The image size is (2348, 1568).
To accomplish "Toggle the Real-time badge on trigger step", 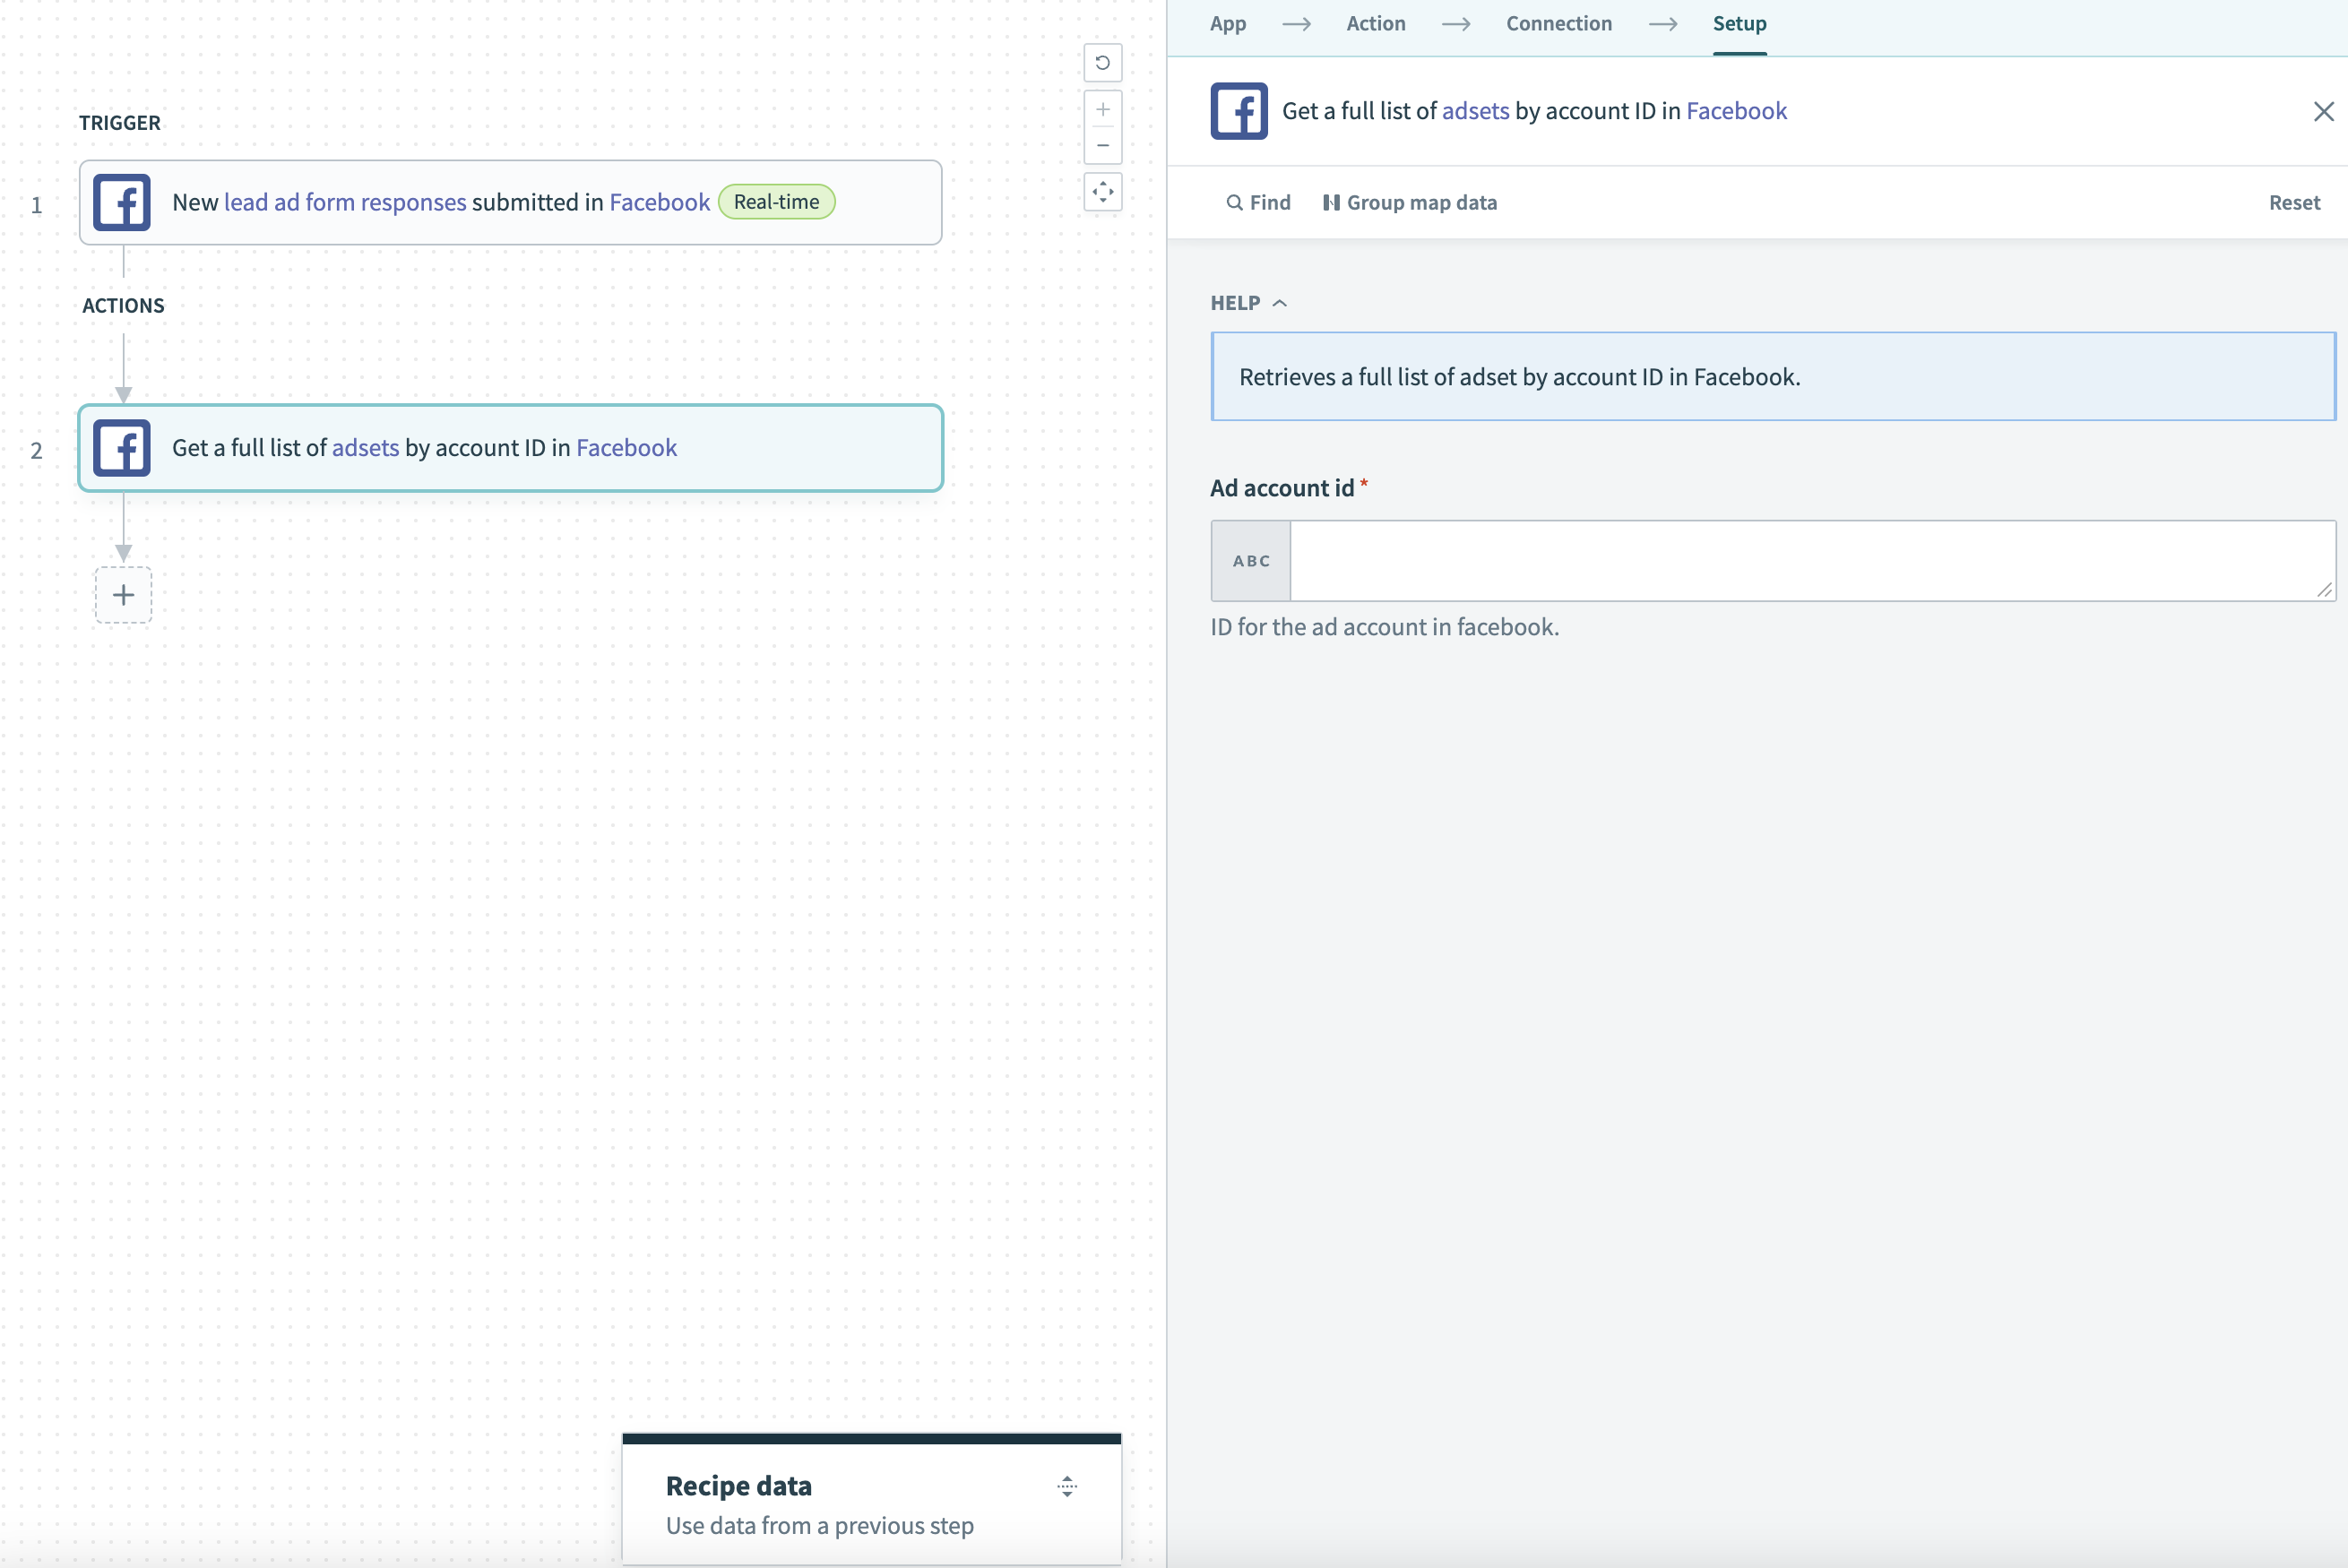I will click(x=775, y=202).
